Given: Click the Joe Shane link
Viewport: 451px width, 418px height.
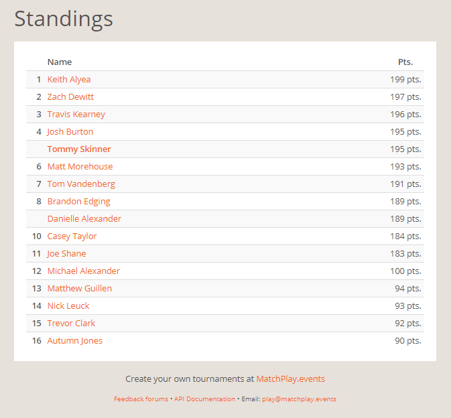Looking at the screenshot, I should pyautogui.click(x=66, y=254).
